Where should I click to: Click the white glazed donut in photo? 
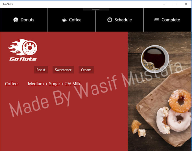179,120
